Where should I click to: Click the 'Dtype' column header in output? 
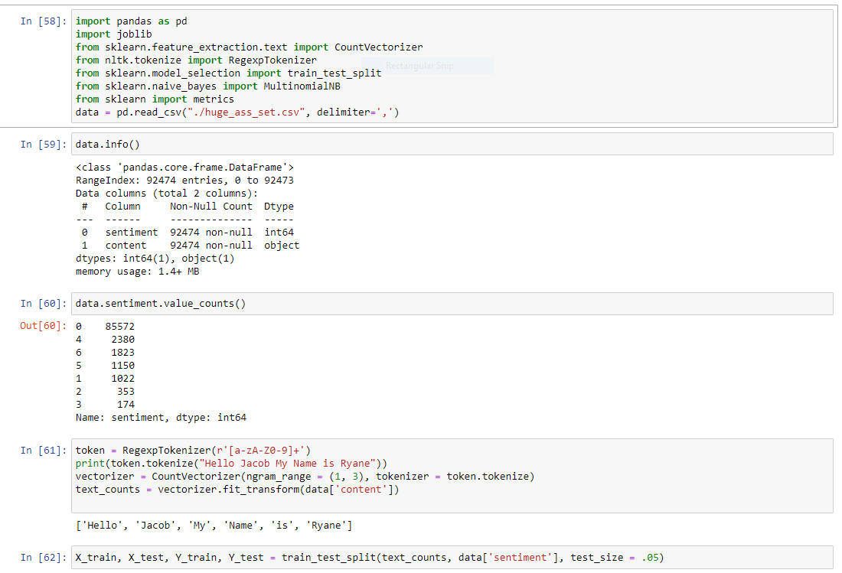coord(279,207)
